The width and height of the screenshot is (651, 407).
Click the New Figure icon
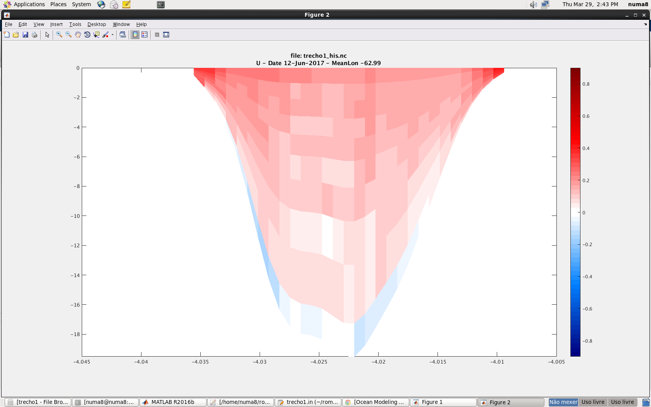(x=7, y=35)
